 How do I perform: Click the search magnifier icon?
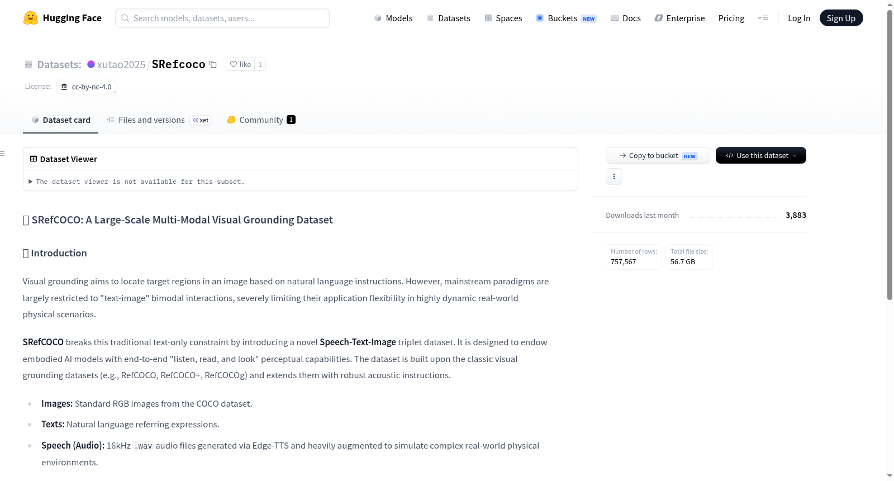pyautogui.click(x=125, y=18)
